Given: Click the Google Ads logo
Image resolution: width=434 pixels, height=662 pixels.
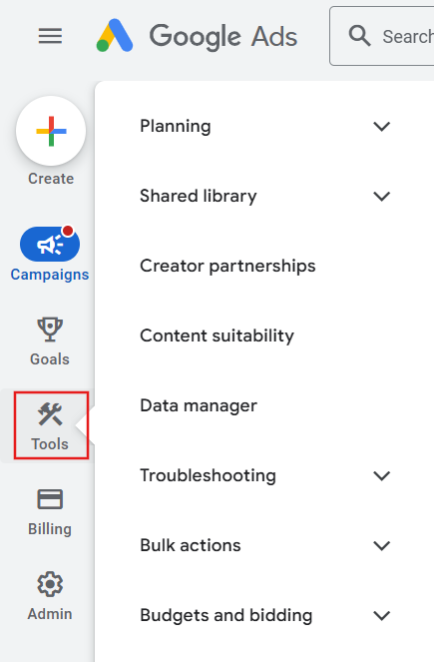Looking at the screenshot, I should tap(115, 36).
